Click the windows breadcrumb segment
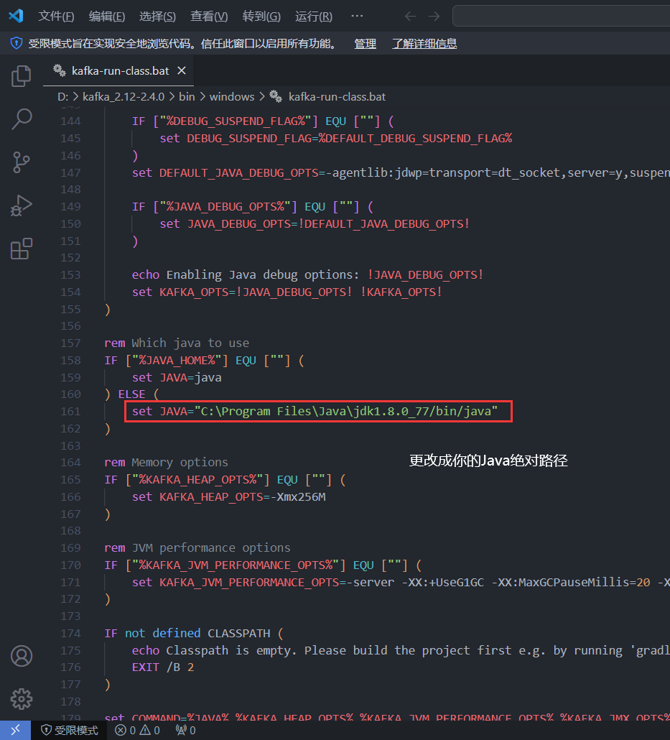 (232, 97)
